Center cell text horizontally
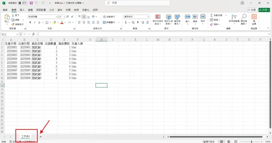This screenshot has width=272, height=143. (84, 22)
